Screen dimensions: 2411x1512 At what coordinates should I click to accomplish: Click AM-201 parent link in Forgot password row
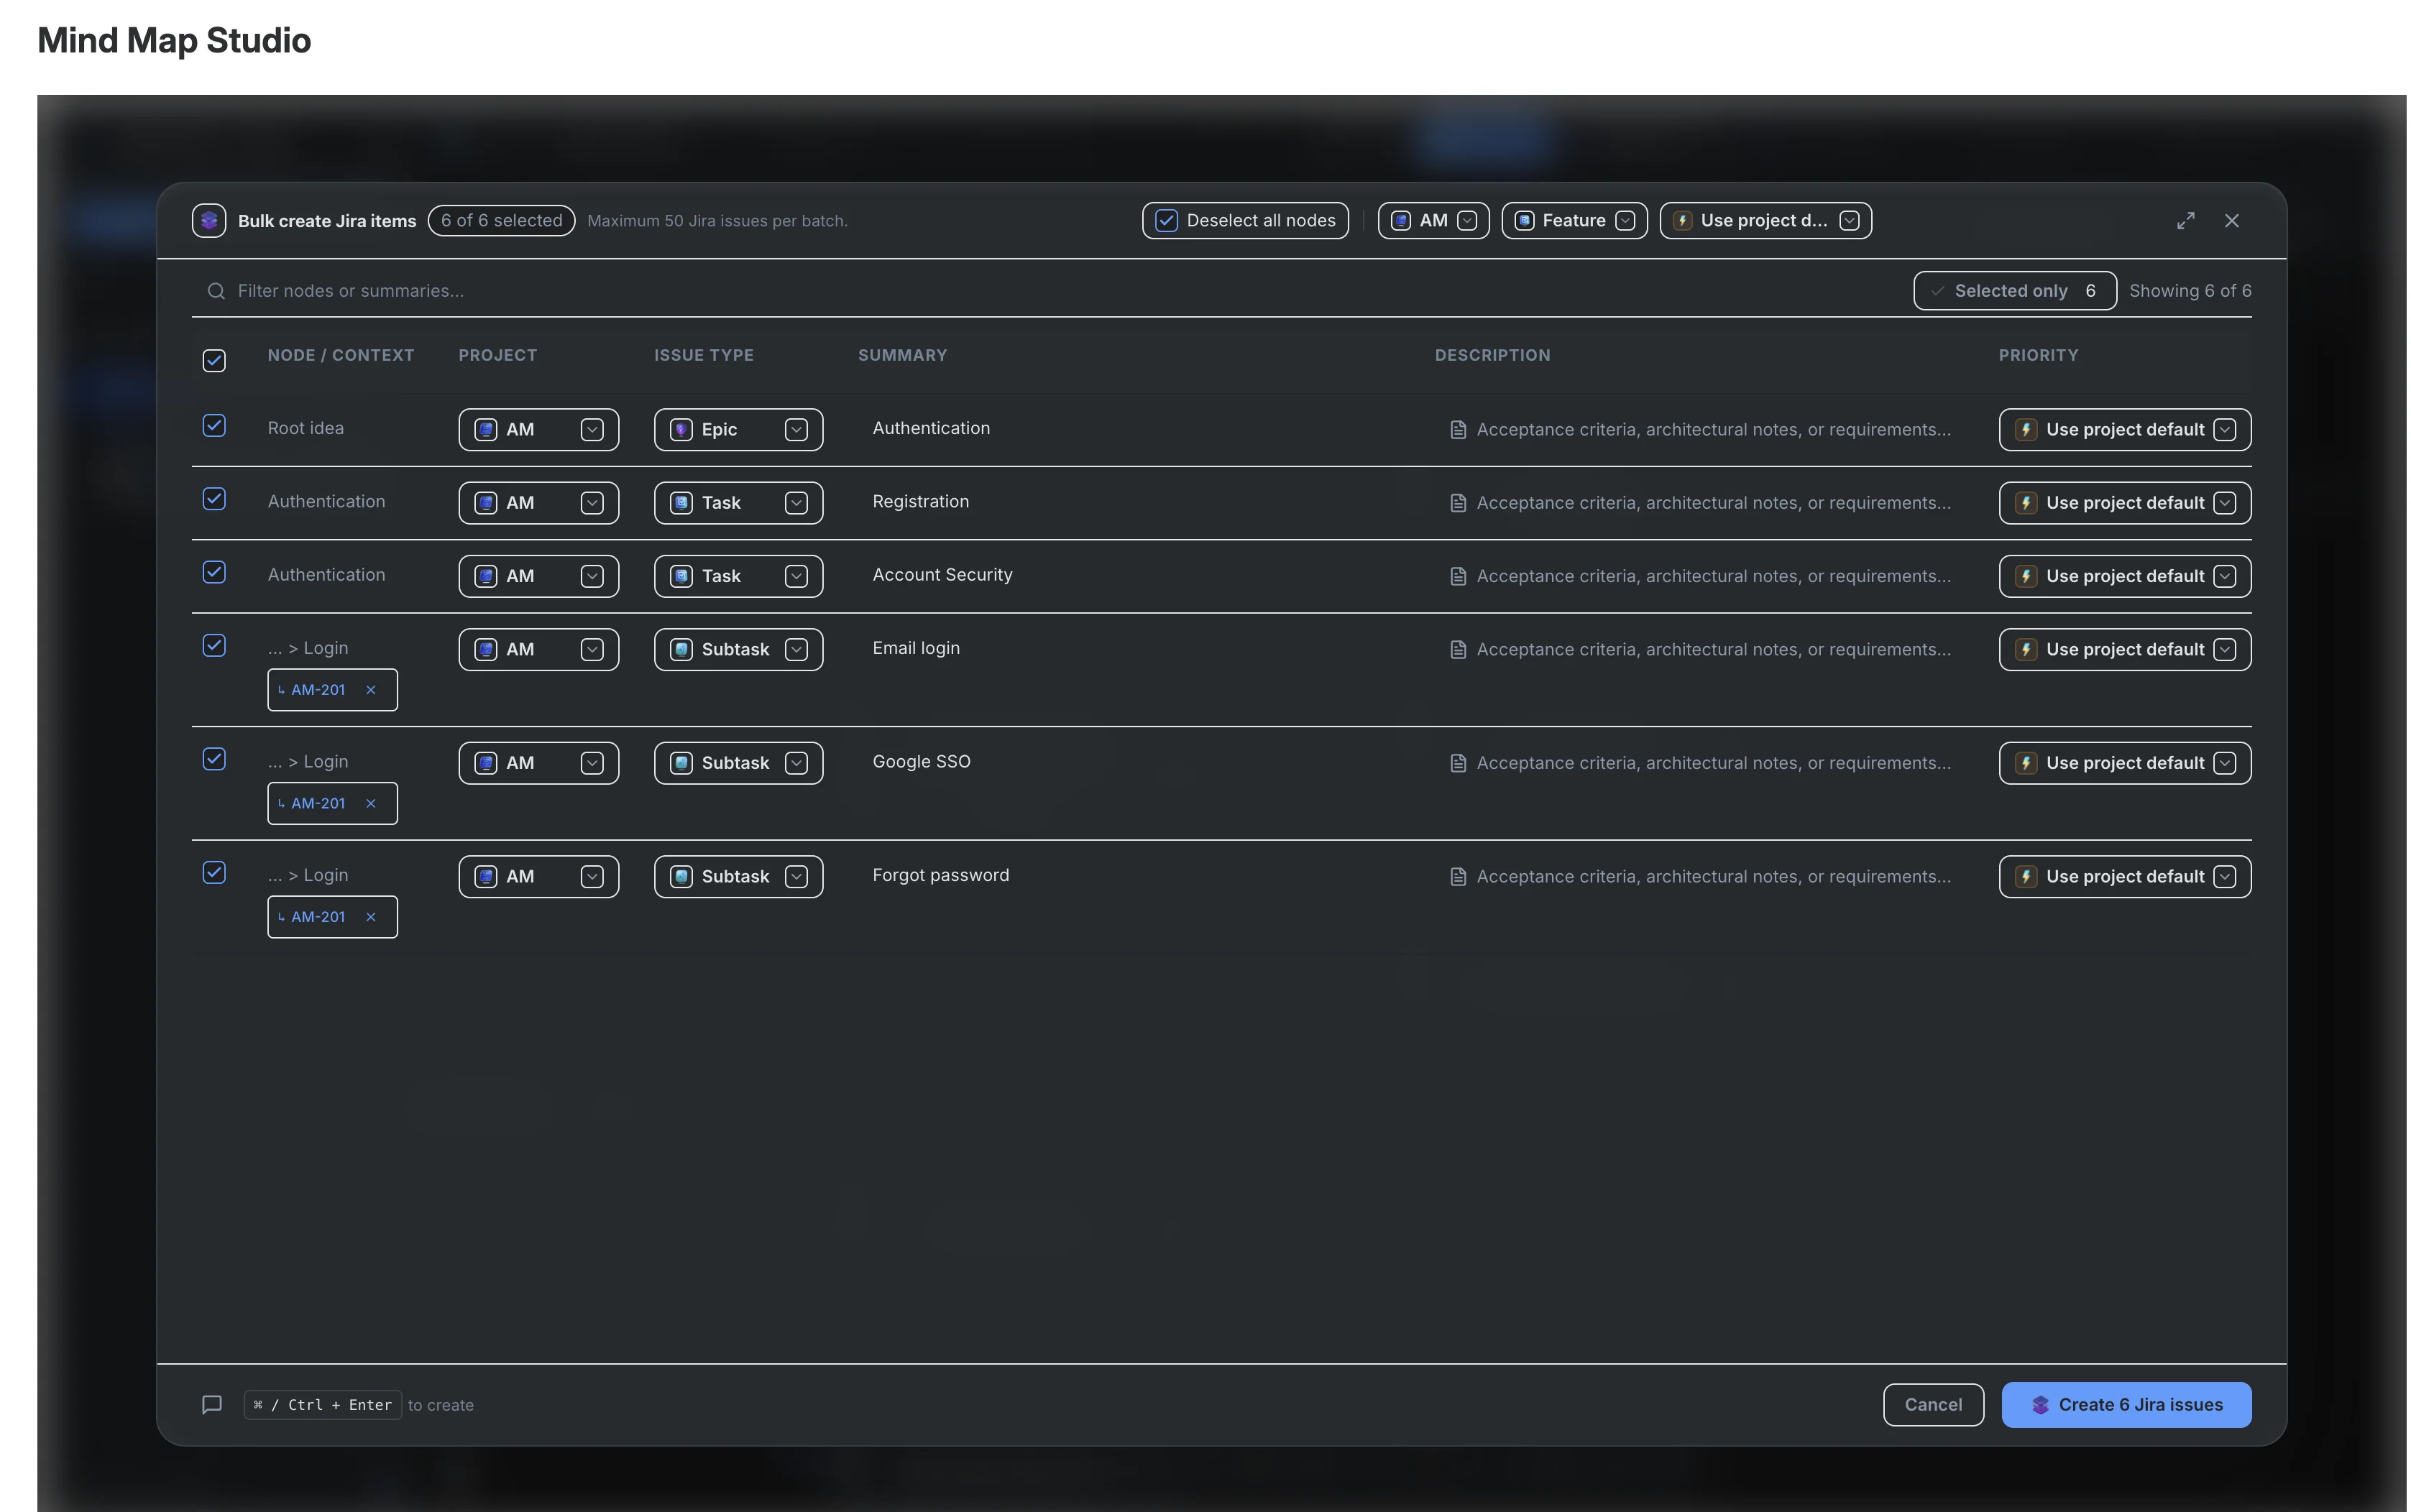tap(318, 917)
